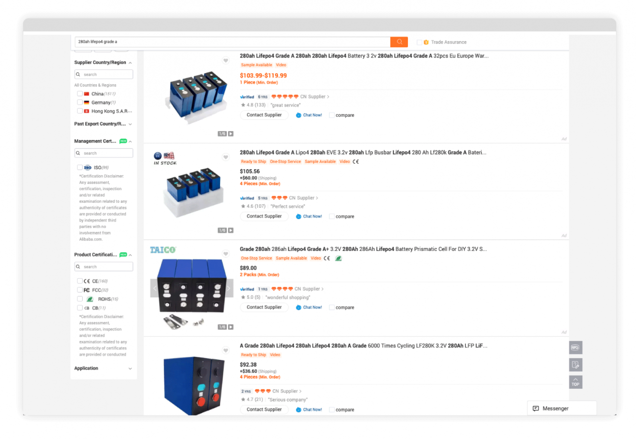Show next image on TAICO product thumbnail
Viewport: 636px width, 439px height.
tap(228, 288)
